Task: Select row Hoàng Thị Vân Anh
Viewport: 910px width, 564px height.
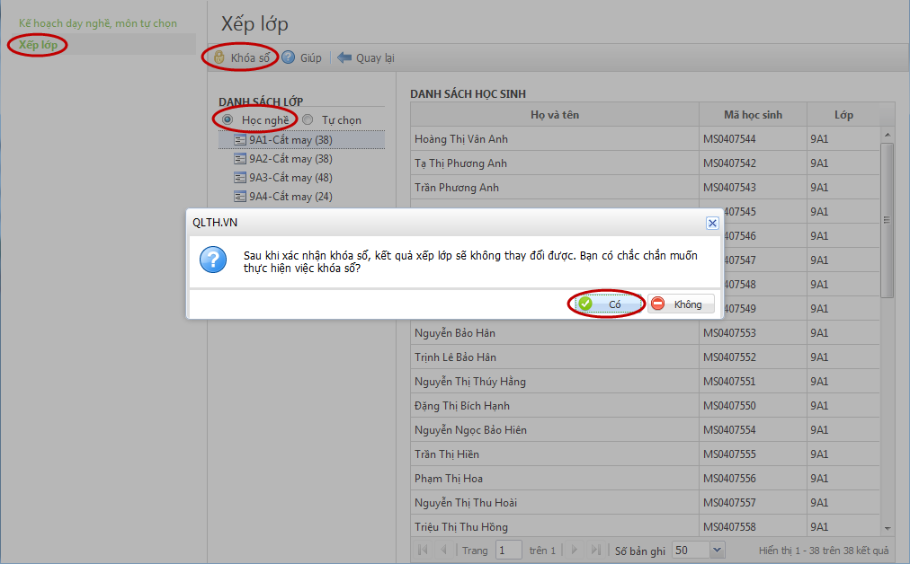Action: [x=646, y=139]
